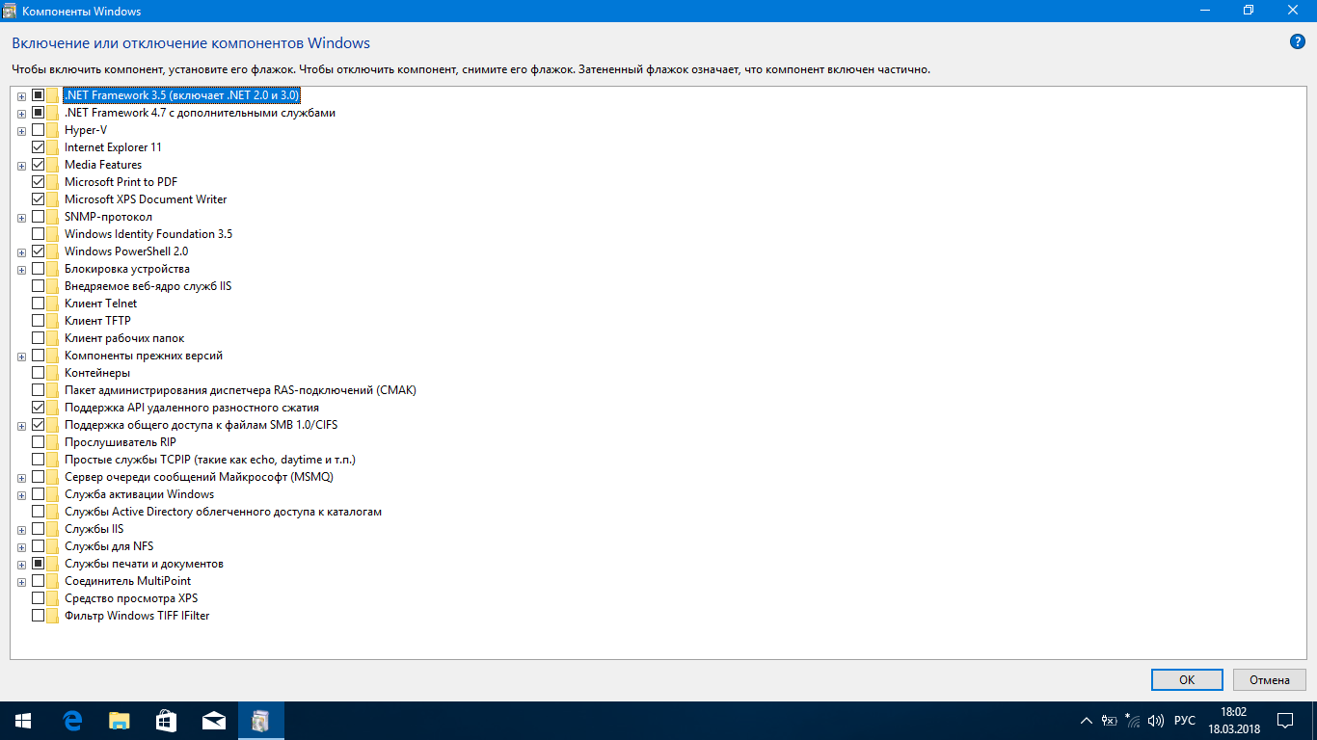Click folder icon beside Media Features
The image size is (1317, 740).
(52, 165)
